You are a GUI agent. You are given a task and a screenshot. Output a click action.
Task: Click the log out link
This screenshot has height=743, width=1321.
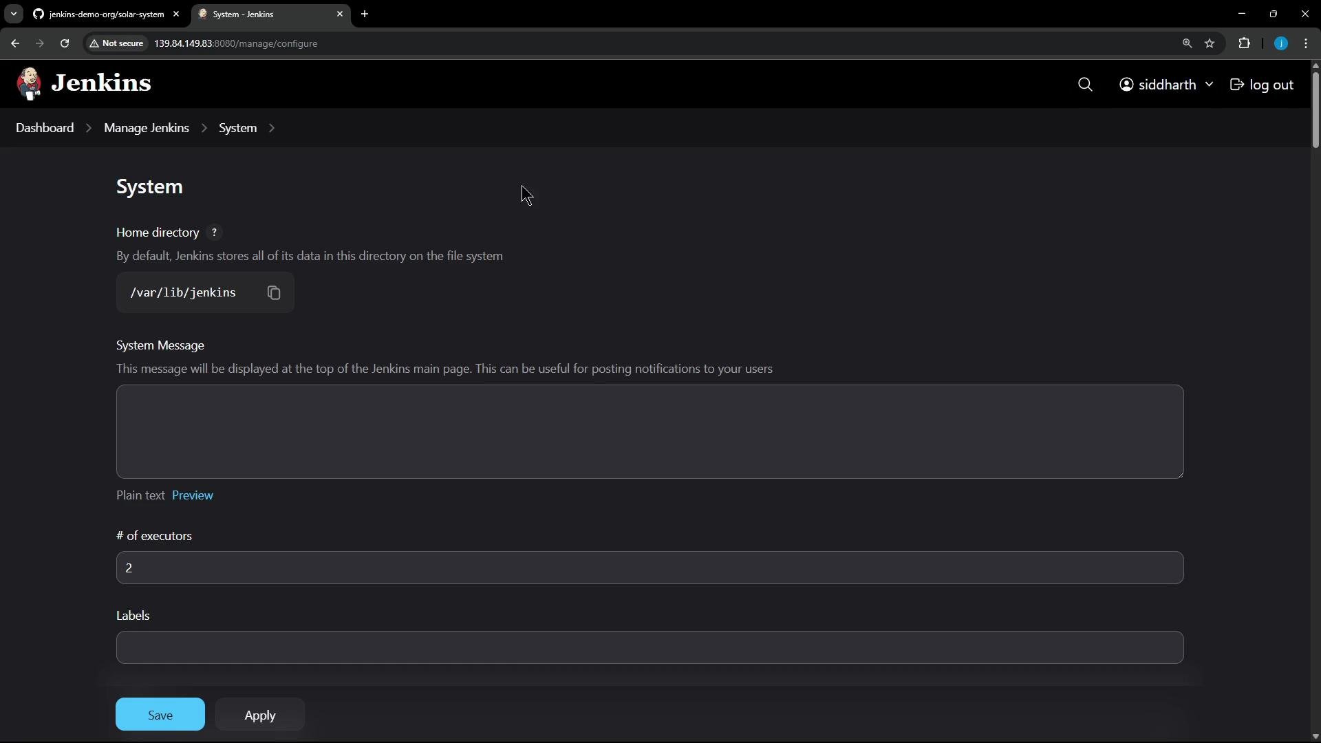(1262, 85)
